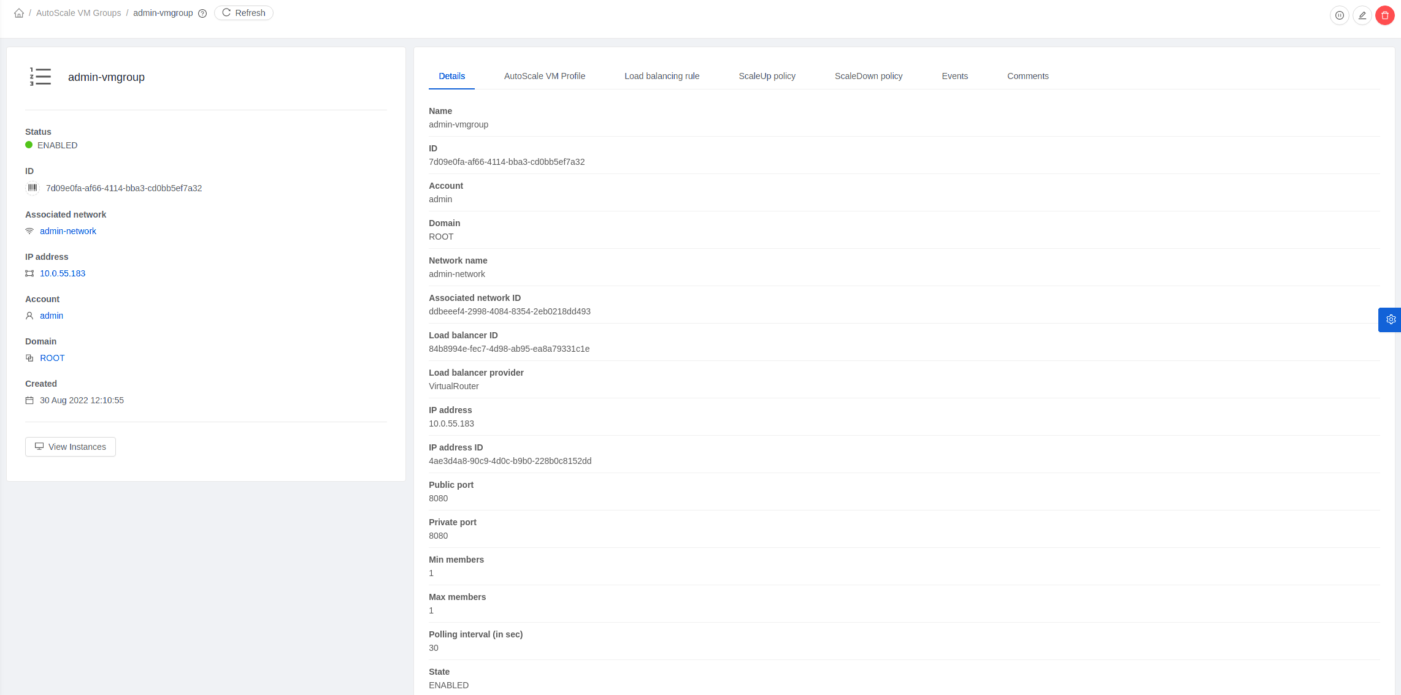Open the ScaleUp policy tab

click(x=767, y=76)
